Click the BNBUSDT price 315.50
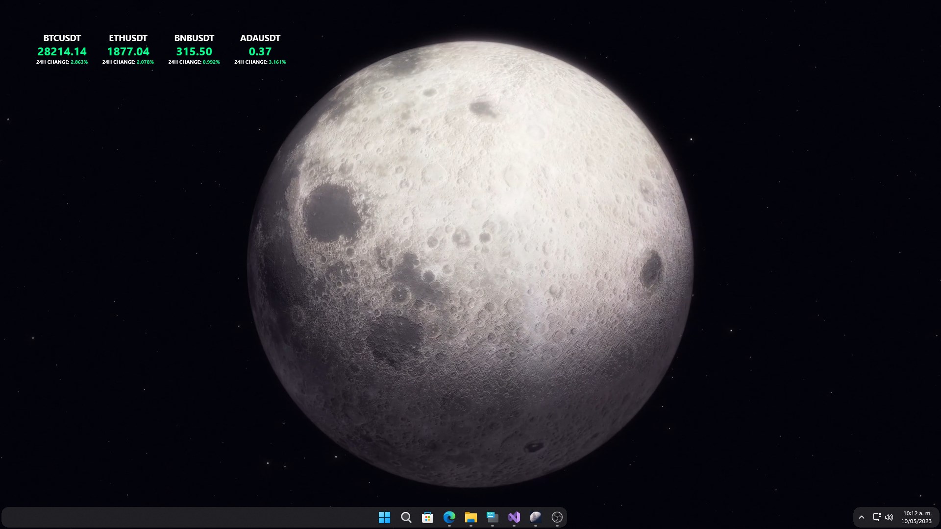Viewport: 941px width, 529px height. pyautogui.click(x=194, y=51)
